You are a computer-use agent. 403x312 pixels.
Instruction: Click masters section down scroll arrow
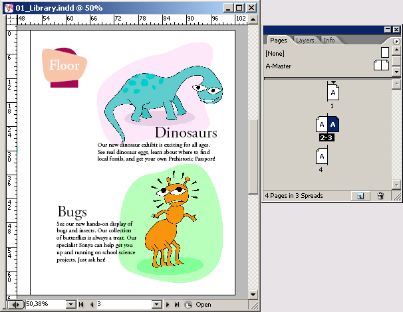[396, 72]
